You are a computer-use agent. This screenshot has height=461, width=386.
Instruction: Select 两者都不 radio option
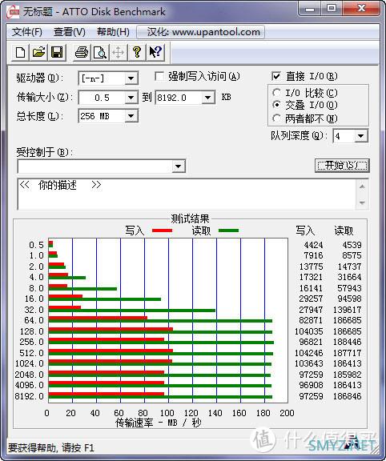[276, 118]
